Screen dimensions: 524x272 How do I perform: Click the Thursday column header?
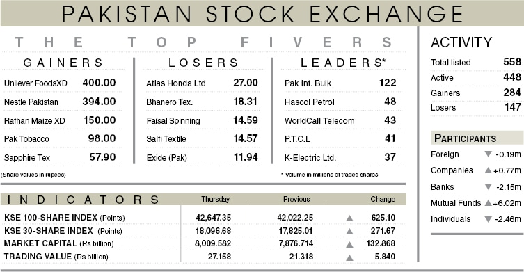tap(215, 199)
